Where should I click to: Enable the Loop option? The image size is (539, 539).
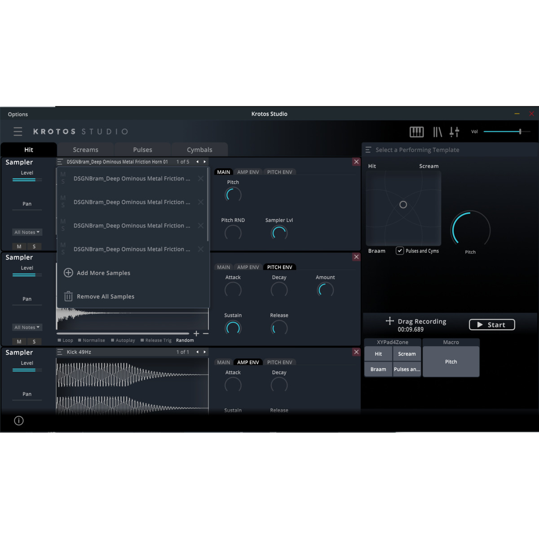pos(60,340)
